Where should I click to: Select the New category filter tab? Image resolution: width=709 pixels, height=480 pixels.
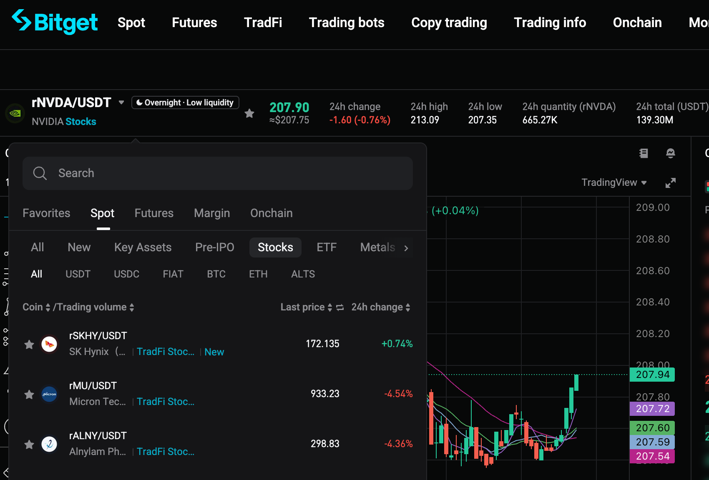click(x=79, y=247)
